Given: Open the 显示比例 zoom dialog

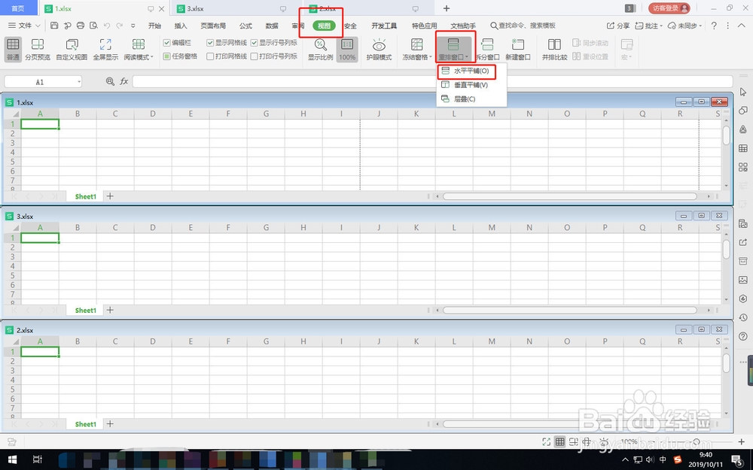Looking at the screenshot, I should pos(320,49).
